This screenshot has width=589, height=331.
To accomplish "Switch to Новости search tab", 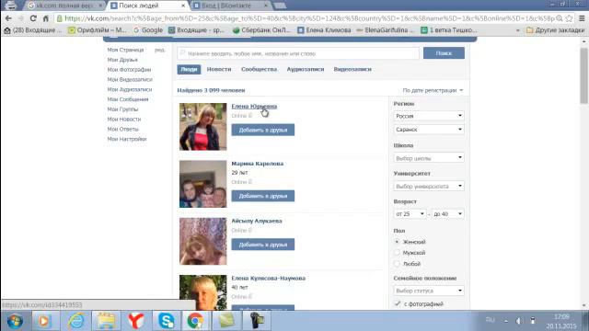I will tap(219, 69).
